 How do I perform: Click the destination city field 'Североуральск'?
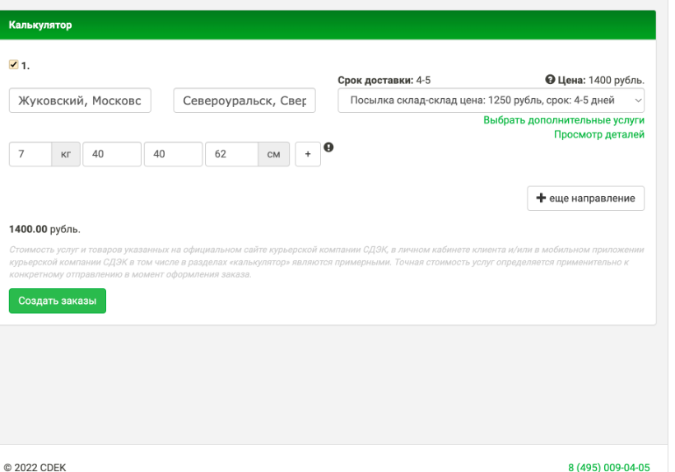click(244, 100)
